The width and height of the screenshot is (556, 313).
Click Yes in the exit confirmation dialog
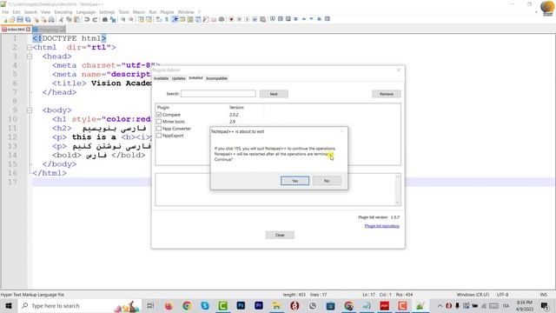(295, 181)
